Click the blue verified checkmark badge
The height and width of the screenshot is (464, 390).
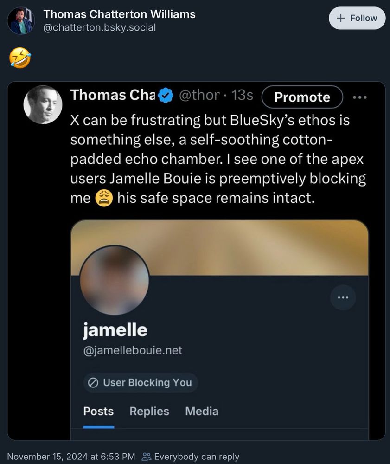tap(166, 95)
